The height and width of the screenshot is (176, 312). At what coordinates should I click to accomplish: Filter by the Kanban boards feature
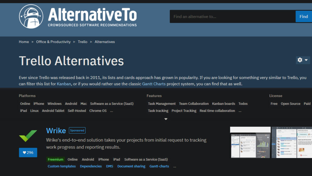[223, 104]
